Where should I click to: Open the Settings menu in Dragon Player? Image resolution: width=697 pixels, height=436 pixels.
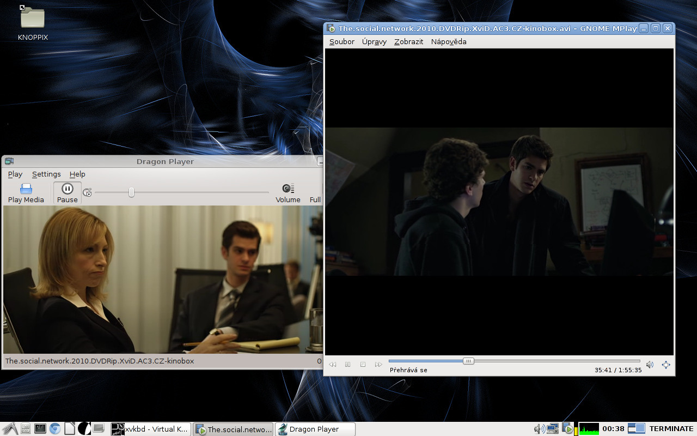[x=46, y=174]
